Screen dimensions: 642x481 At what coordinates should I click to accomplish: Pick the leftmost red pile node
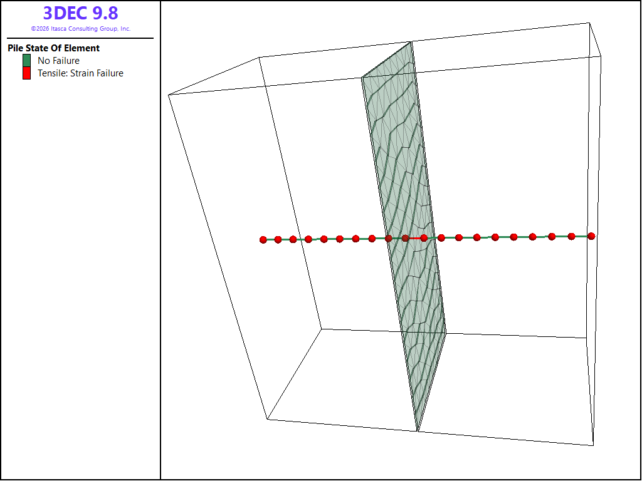pyautogui.click(x=263, y=240)
